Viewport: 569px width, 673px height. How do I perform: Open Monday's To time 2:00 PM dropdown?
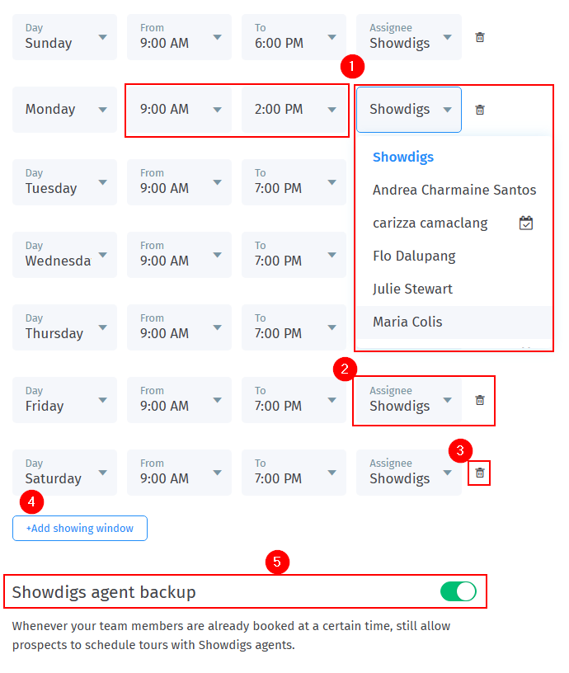click(x=294, y=110)
